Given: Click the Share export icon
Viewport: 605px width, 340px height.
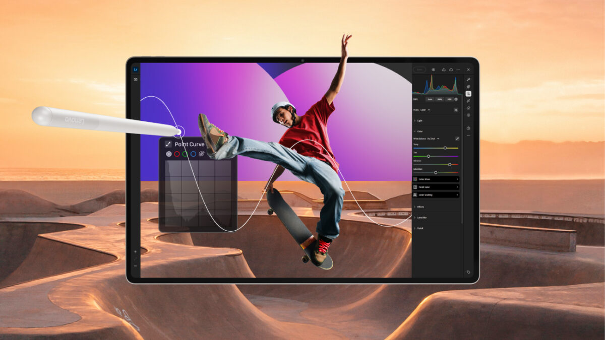Looking at the screenshot, I should (x=444, y=70).
